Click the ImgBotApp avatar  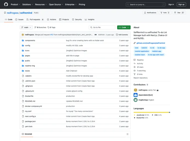[136, 100]
